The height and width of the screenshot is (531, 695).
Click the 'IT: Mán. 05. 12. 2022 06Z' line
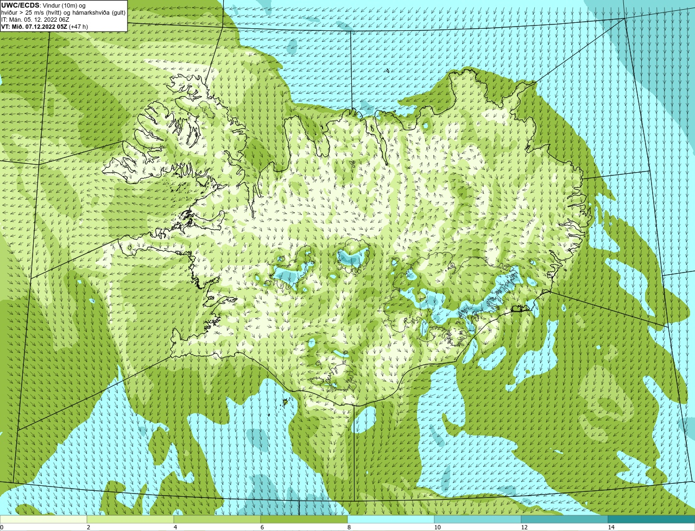(x=35, y=20)
